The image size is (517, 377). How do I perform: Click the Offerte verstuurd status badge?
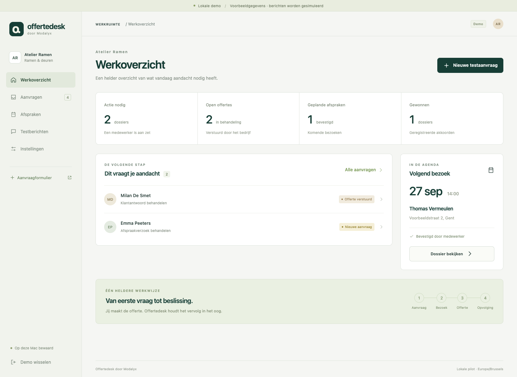pyautogui.click(x=357, y=199)
